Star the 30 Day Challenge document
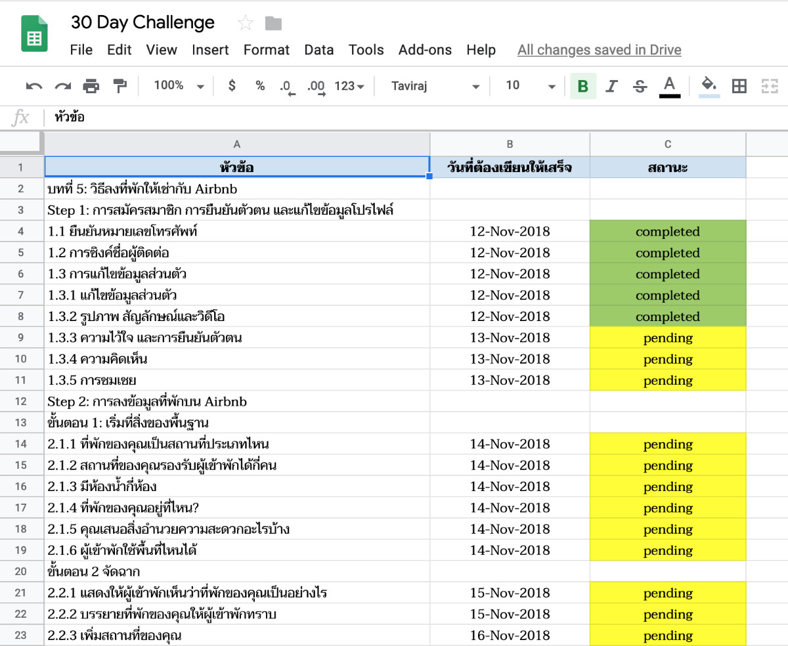788x646 pixels. [246, 24]
